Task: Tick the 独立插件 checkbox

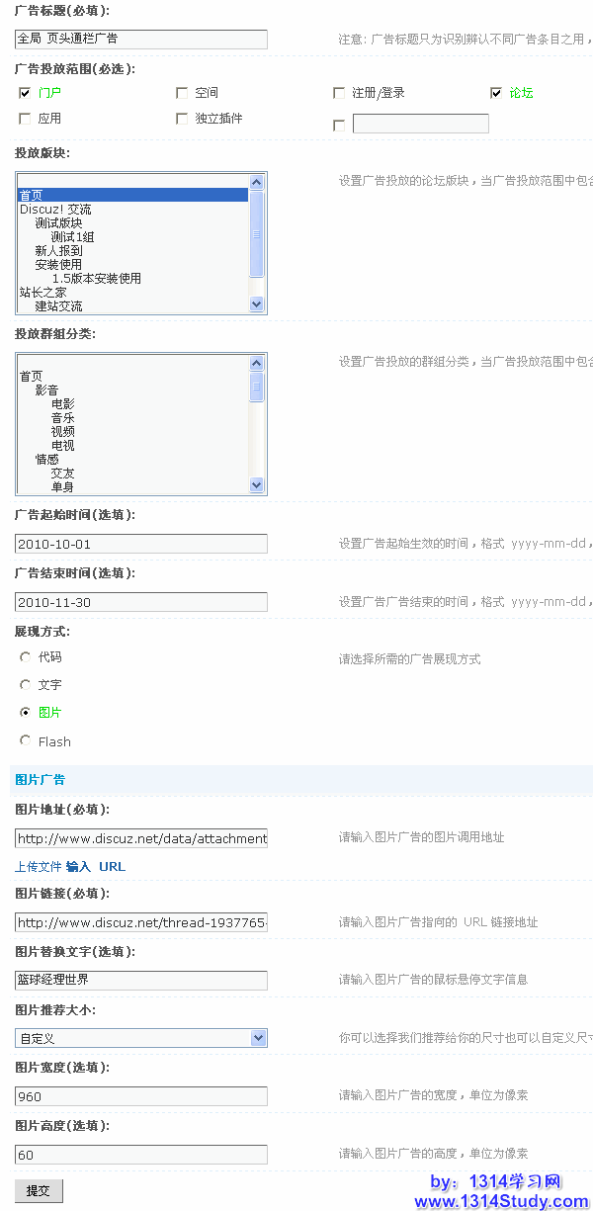Action: (x=182, y=119)
